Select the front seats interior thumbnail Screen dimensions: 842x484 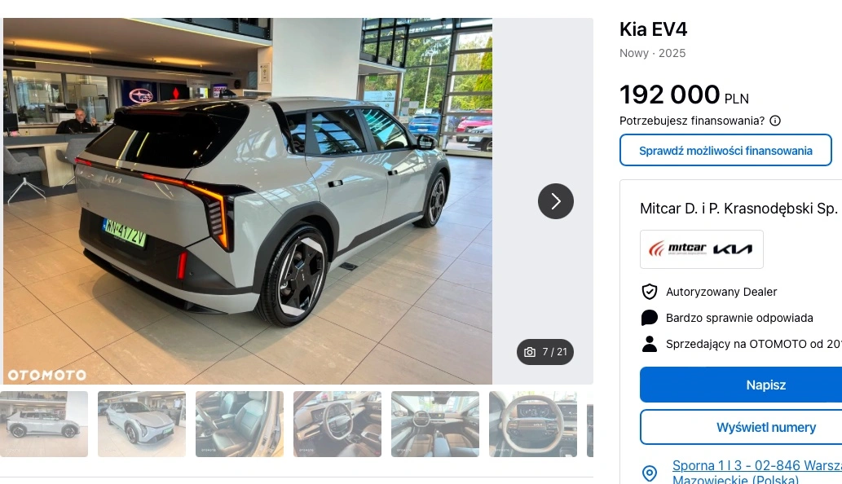240,424
